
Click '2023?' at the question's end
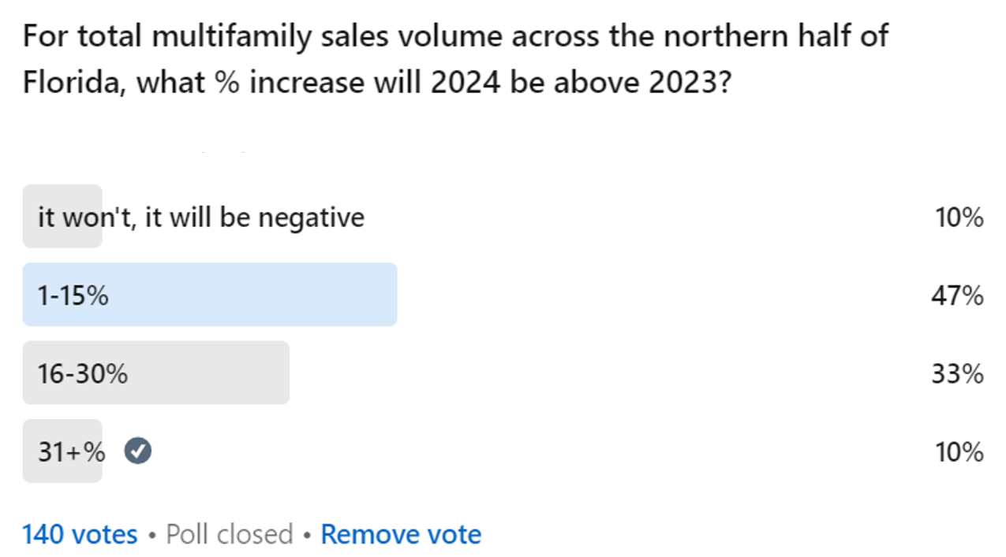(x=688, y=82)
